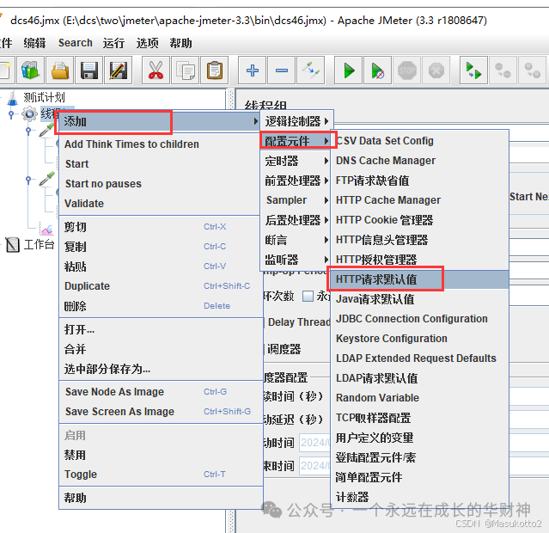The width and height of the screenshot is (549, 533).
Task: Choose CSV Data Set Config
Action: [x=419, y=141]
